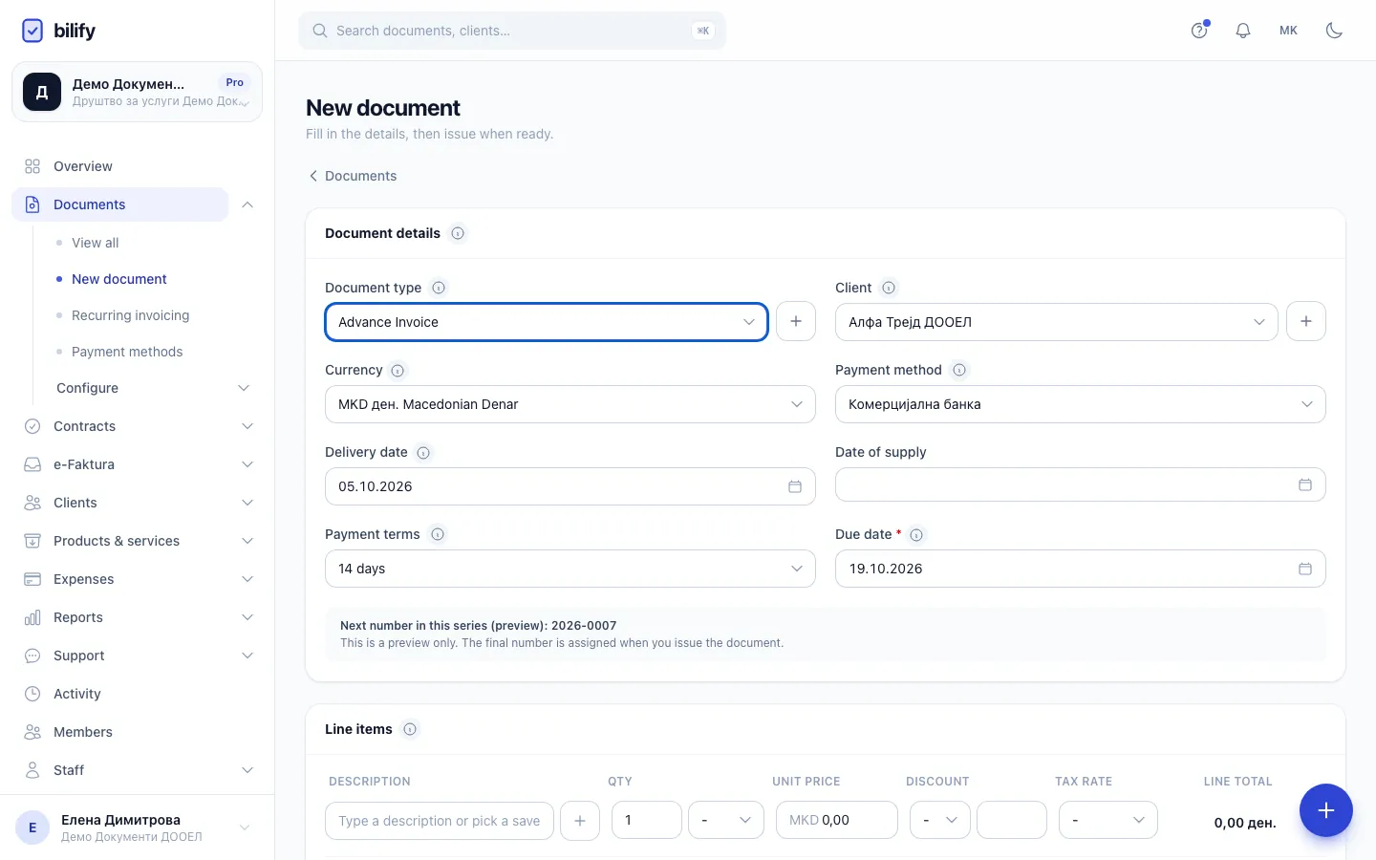
Task: Toggle dark mode moon icon
Action: coord(1335,31)
